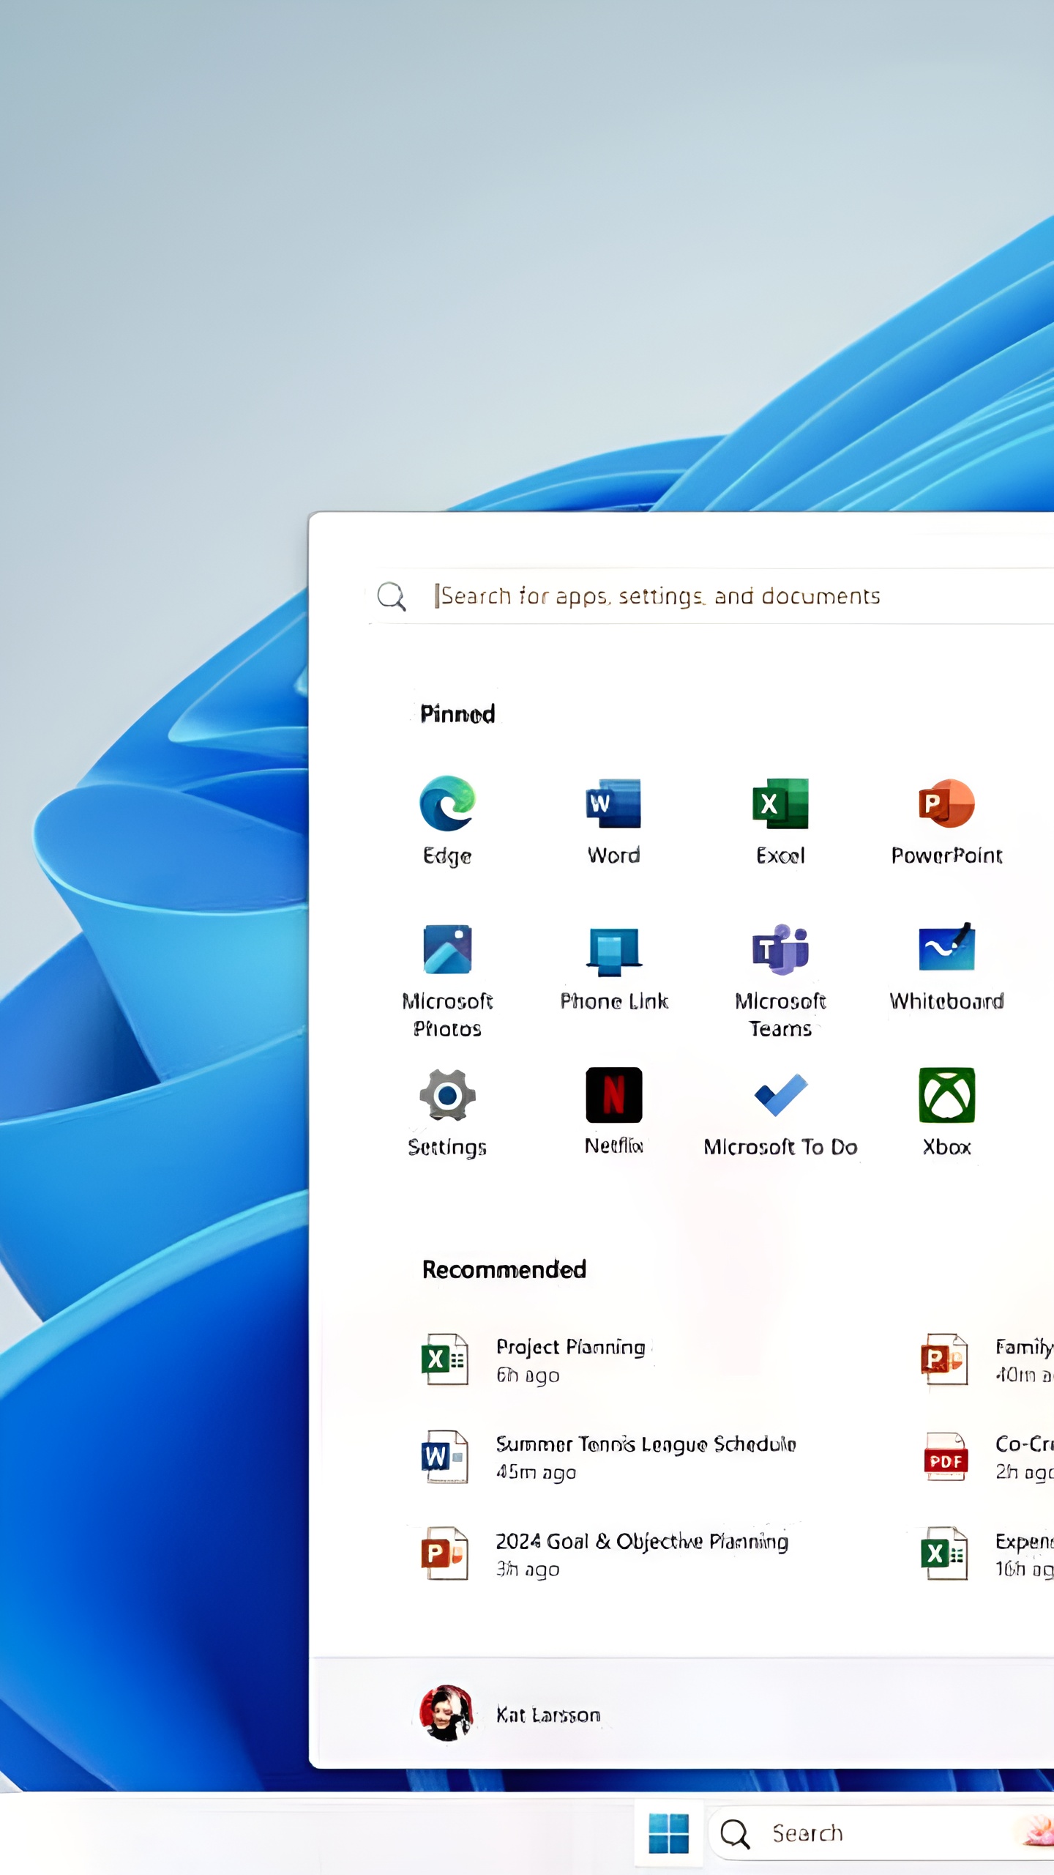The height and width of the screenshot is (1875, 1054).
Task: Click the Kat Larsson account name
Action: click(548, 1715)
